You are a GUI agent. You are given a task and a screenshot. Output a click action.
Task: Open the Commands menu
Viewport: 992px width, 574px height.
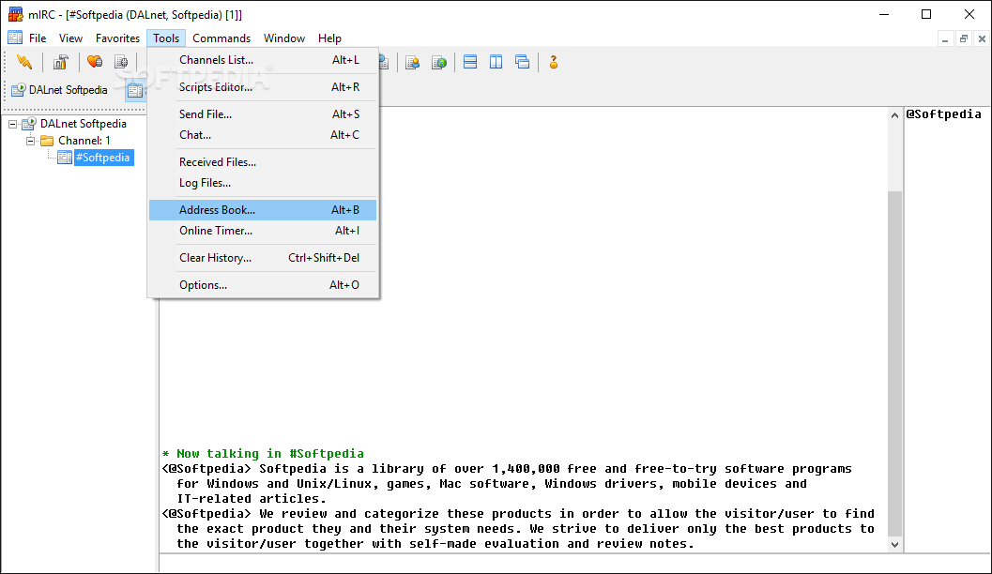(x=221, y=38)
